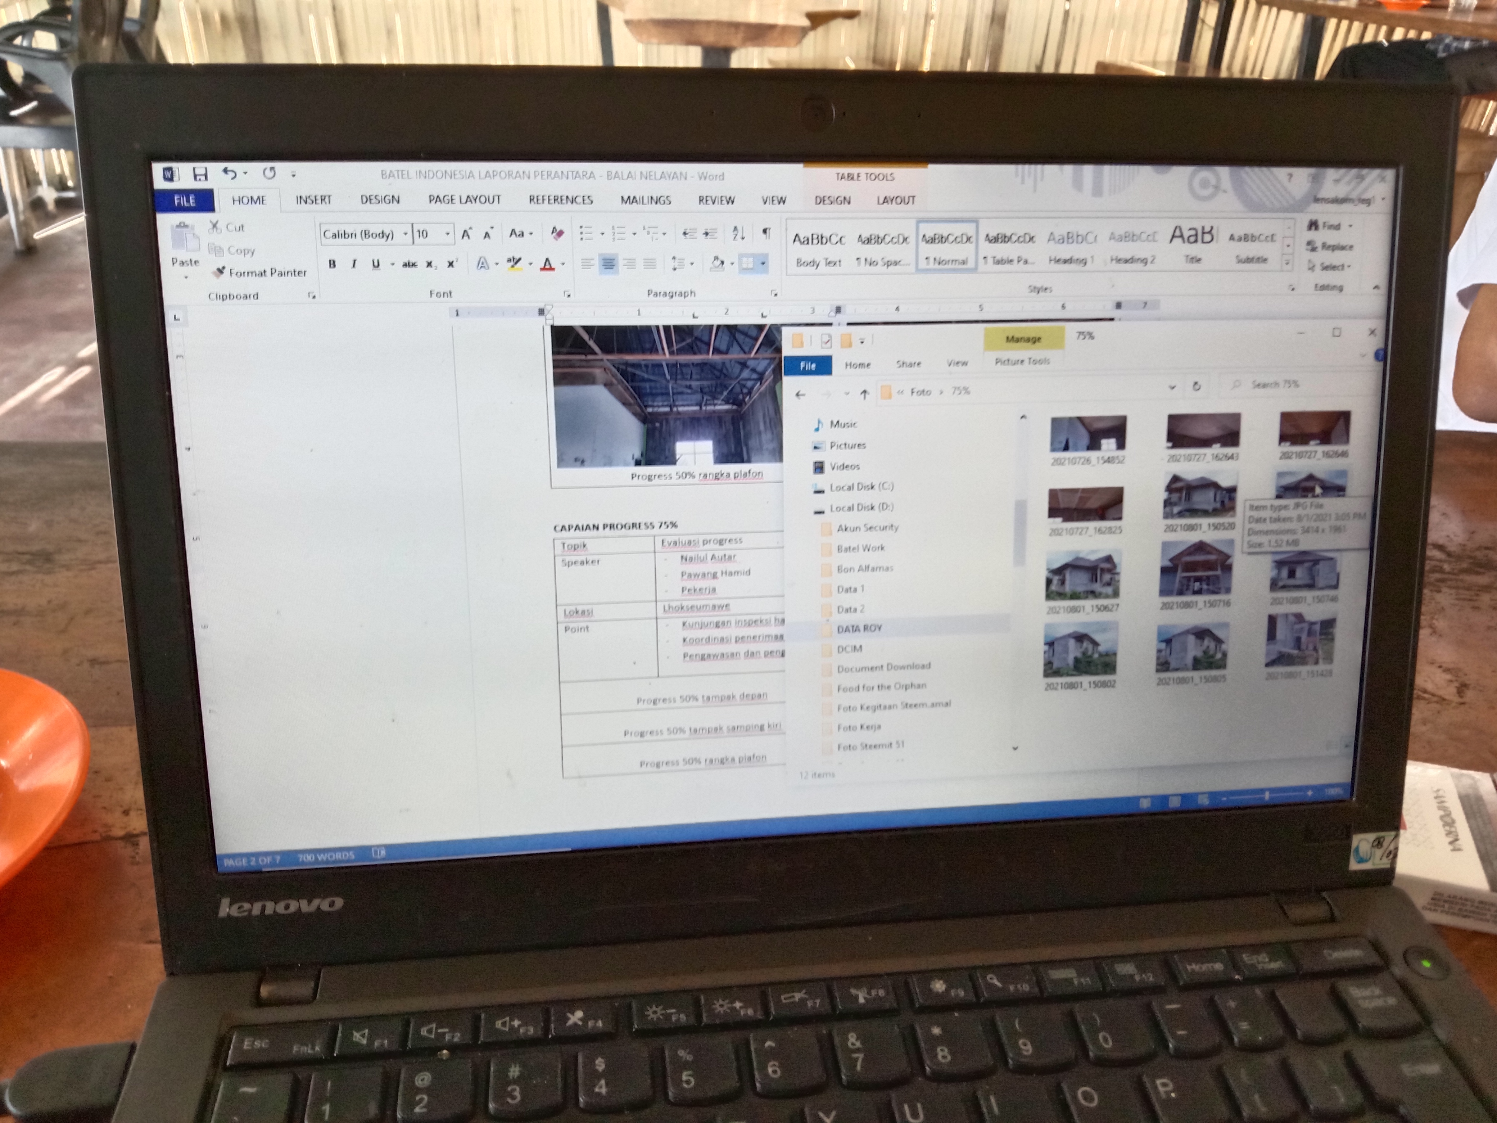This screenshot has width=1497, height=1123.
Task: Open the PAGE LAYOUT ribbon tab
Action: tap(464, 200)
